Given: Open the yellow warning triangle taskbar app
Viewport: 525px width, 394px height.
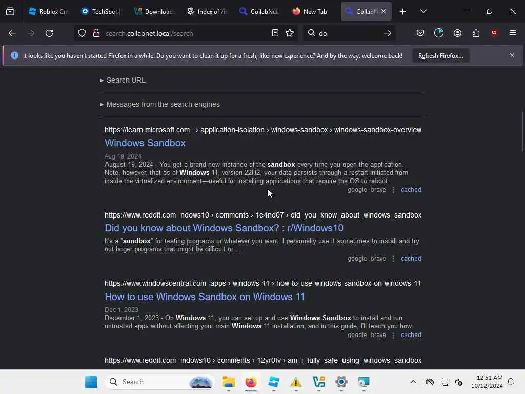Looking at the screenshot, I should point(296,382).
